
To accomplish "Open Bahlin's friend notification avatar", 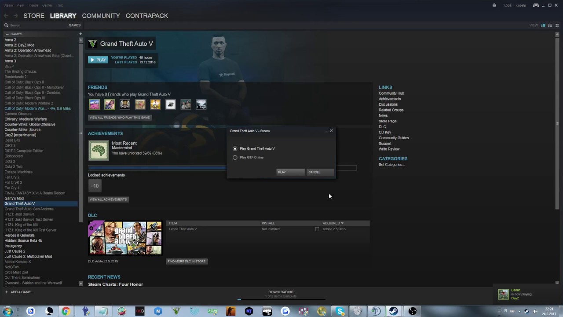I will pyautogui.click(x=503, y=295).
